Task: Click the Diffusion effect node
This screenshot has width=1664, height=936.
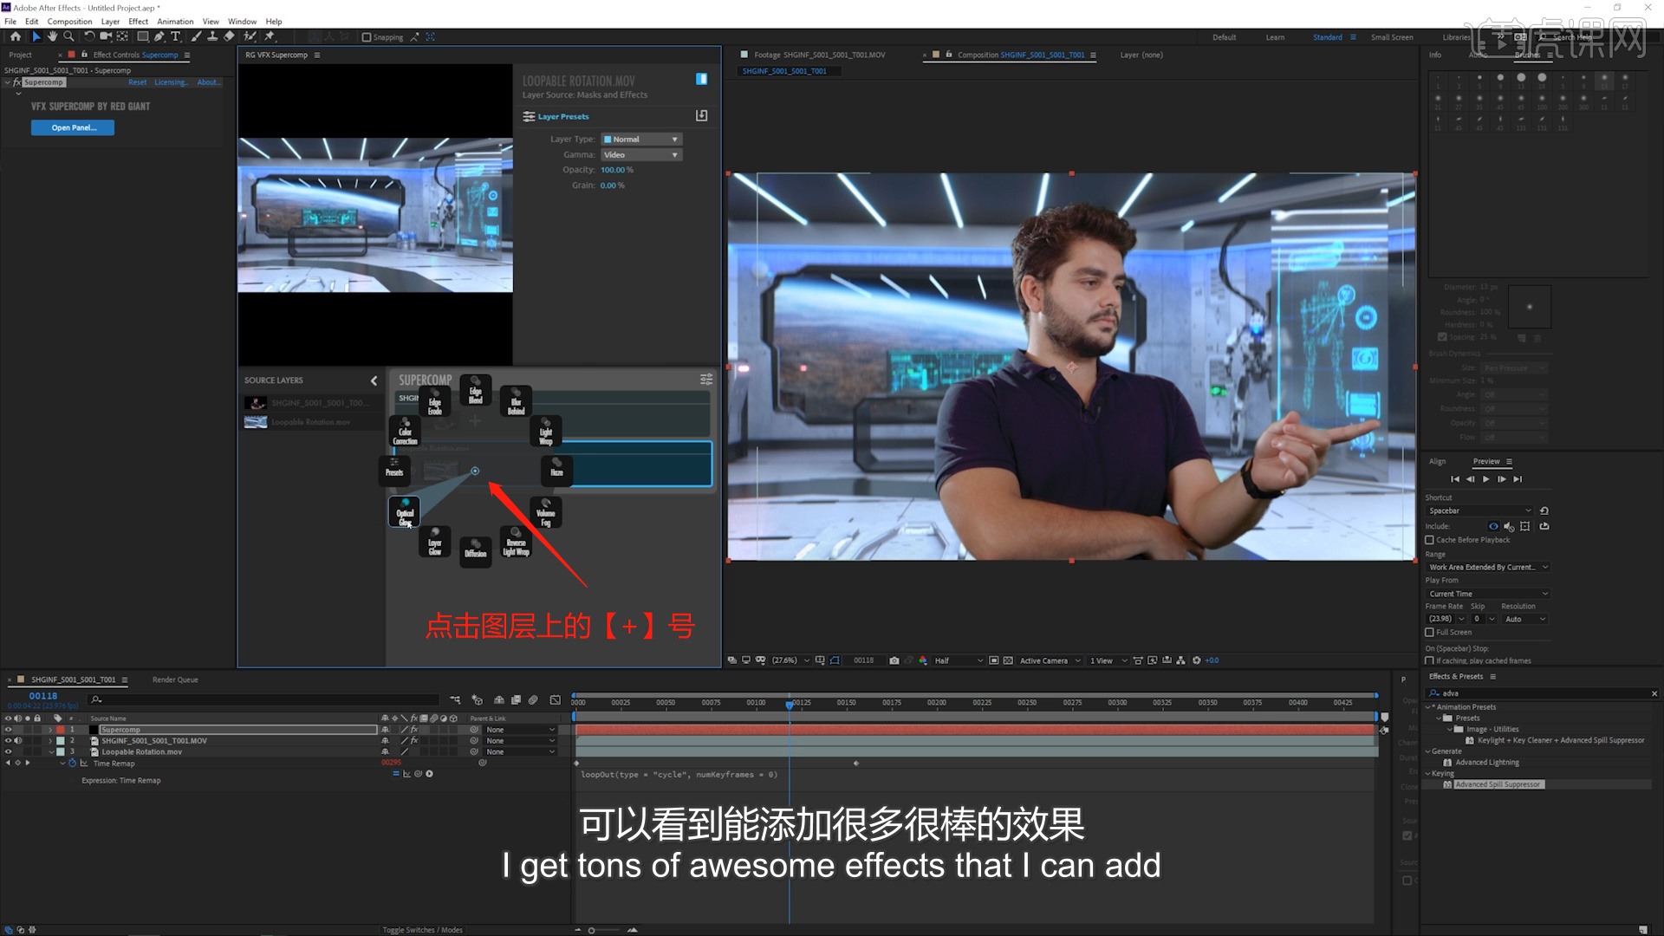Action: click(476, 552)
